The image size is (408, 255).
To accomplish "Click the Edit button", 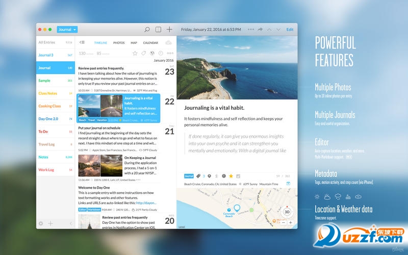I will click(290, 30).
